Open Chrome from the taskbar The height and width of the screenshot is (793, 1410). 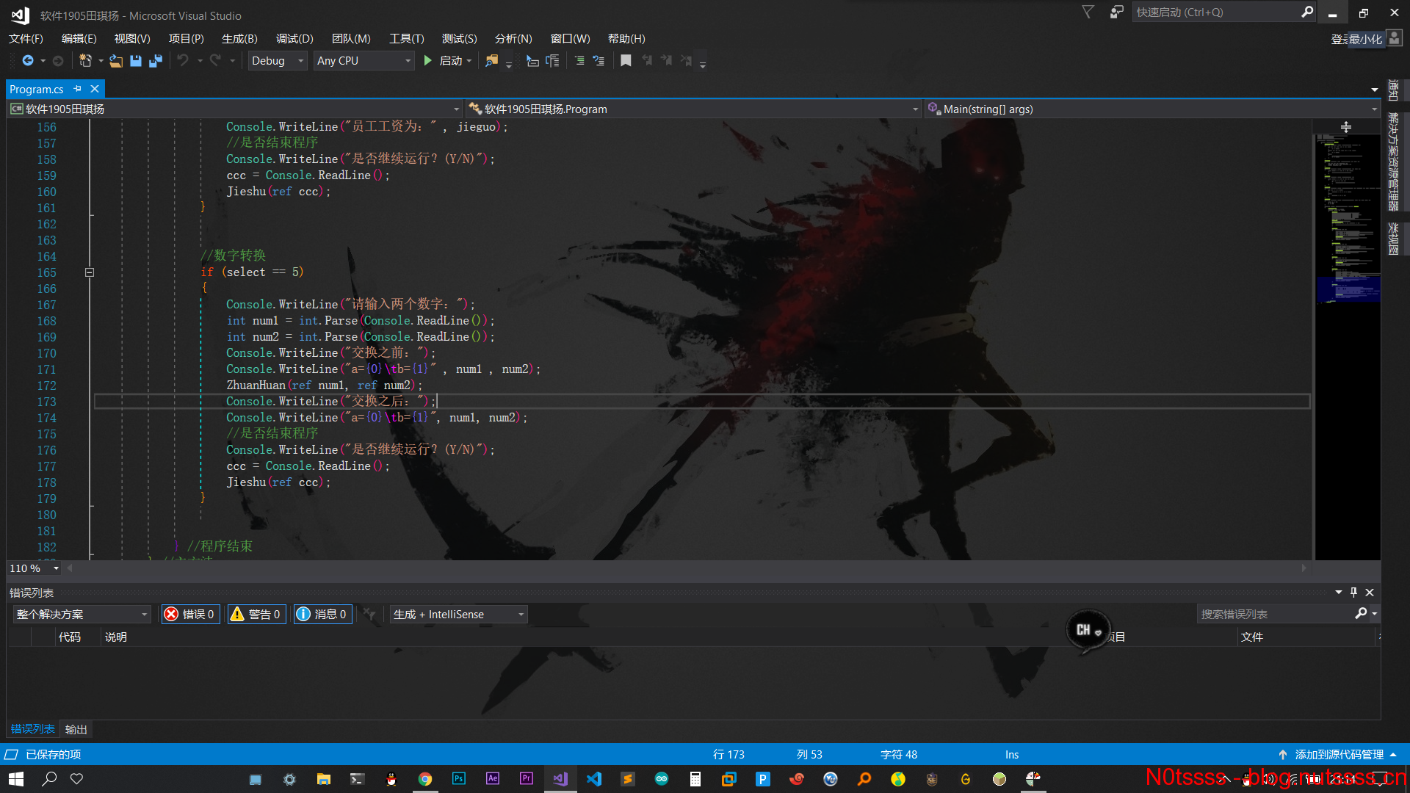tap(425, 779)
